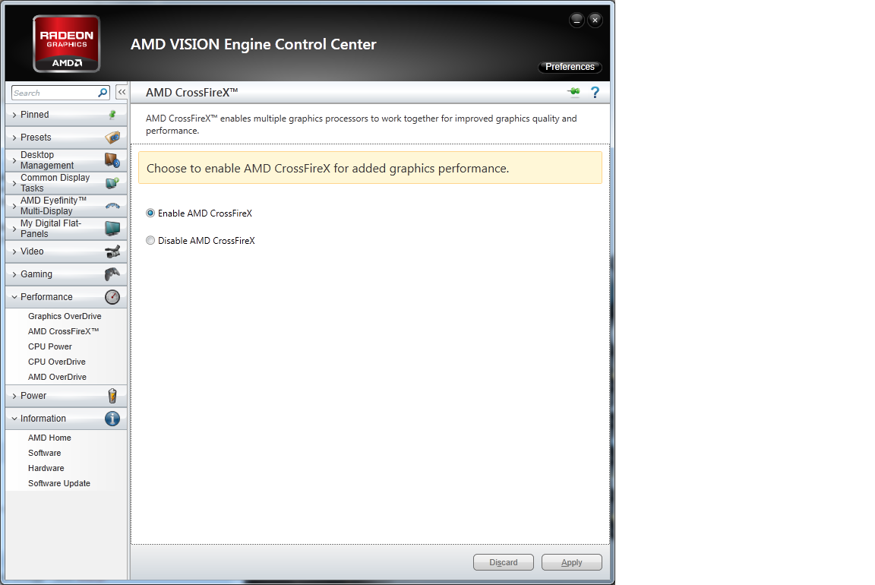The width and height of the screenshot is (875, 585).
Task: Open Software Update page
Action: [x=59, y=483]
